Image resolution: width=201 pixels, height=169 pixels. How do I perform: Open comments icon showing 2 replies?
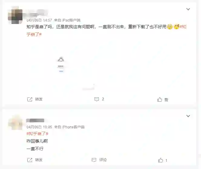tap(97, 99)
